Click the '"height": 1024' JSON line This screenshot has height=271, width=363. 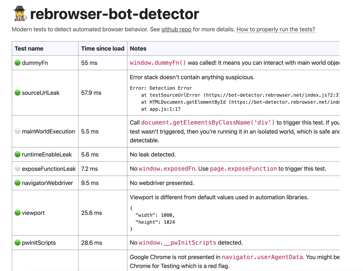[155, 222]
